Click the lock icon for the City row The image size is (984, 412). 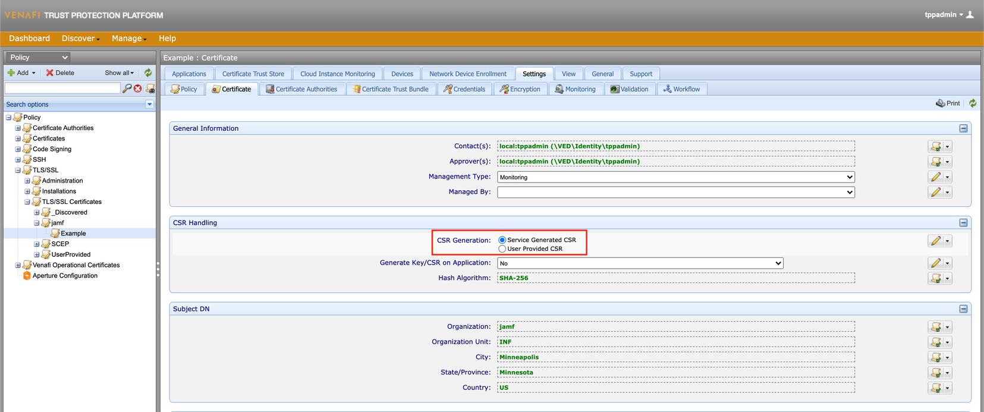coord(936,357)
